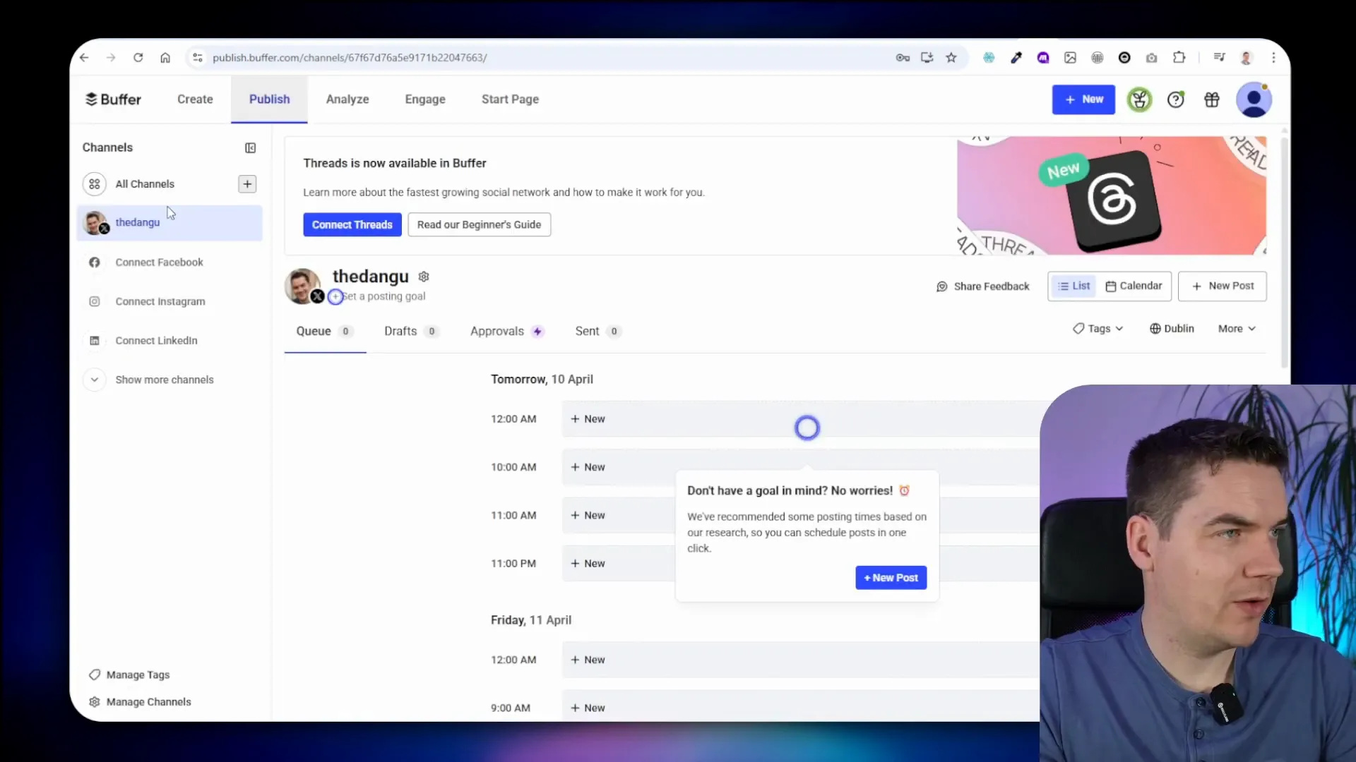
Task: Open the site information icon in the address bar
Action: 198,58
